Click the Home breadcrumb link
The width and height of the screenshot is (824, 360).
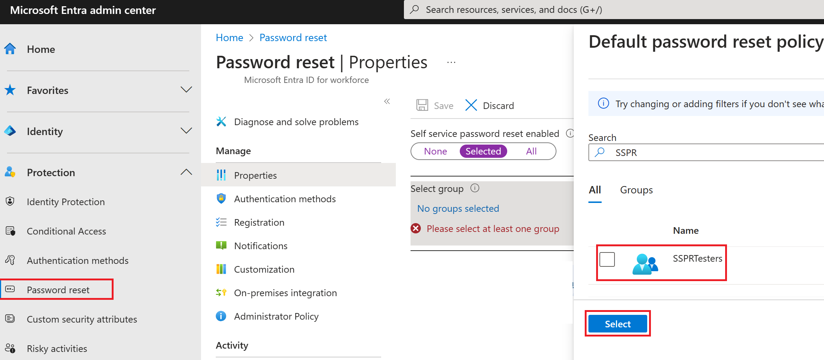pyautogui.click(x=229, y=37)
